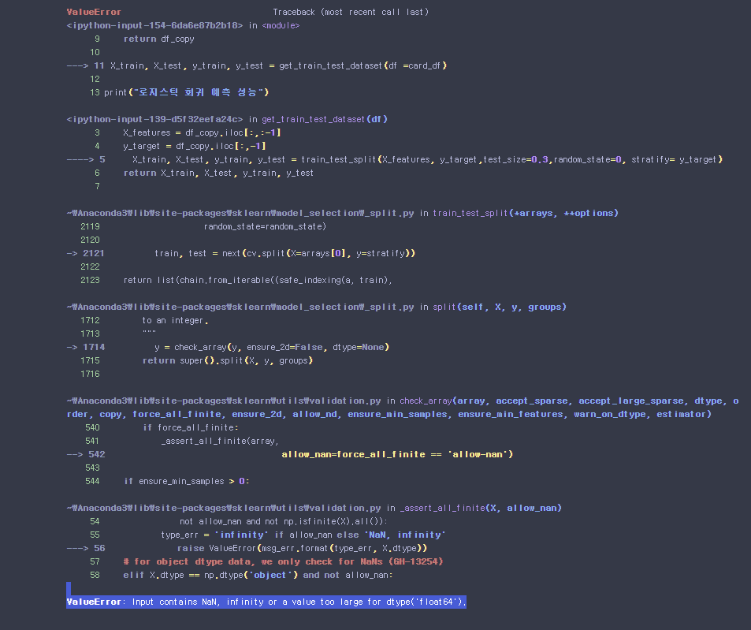Viewport: 751px width, 630px height.
Task: Click line 2121 with the cv.split call
Action: click(284, 253)
